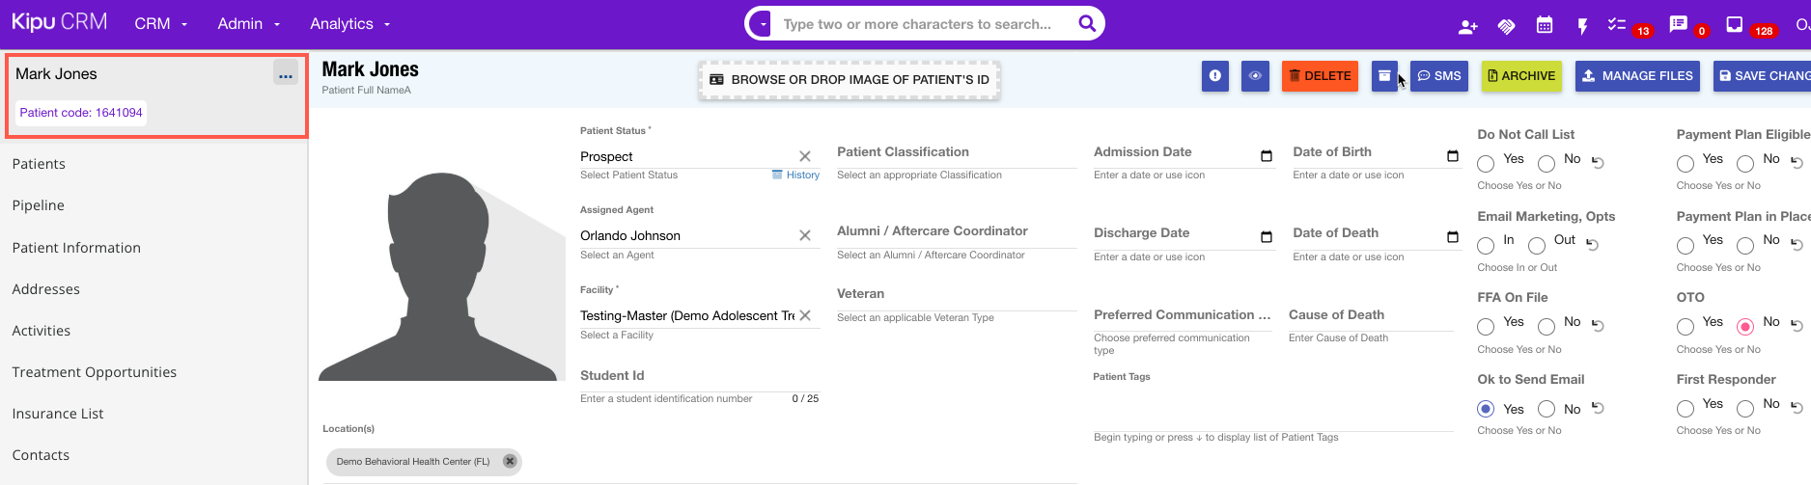Viewport: 1811px width, 485px height.
Task: Remove the Demo Behavioral Health Center location chip
Action: coord(510,461)
